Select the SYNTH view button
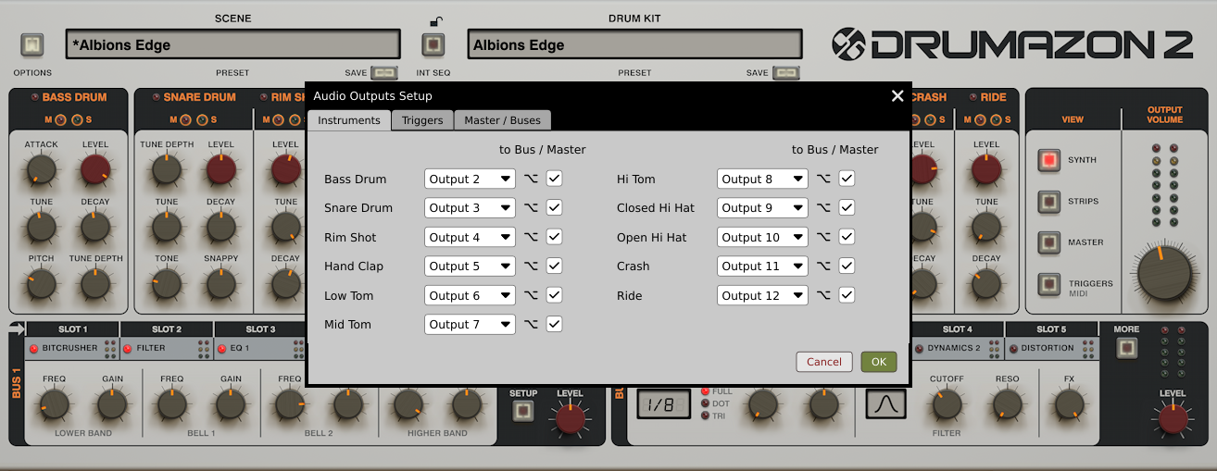The width and height of the screenshot is (1217, 471). click(1049, 160)
